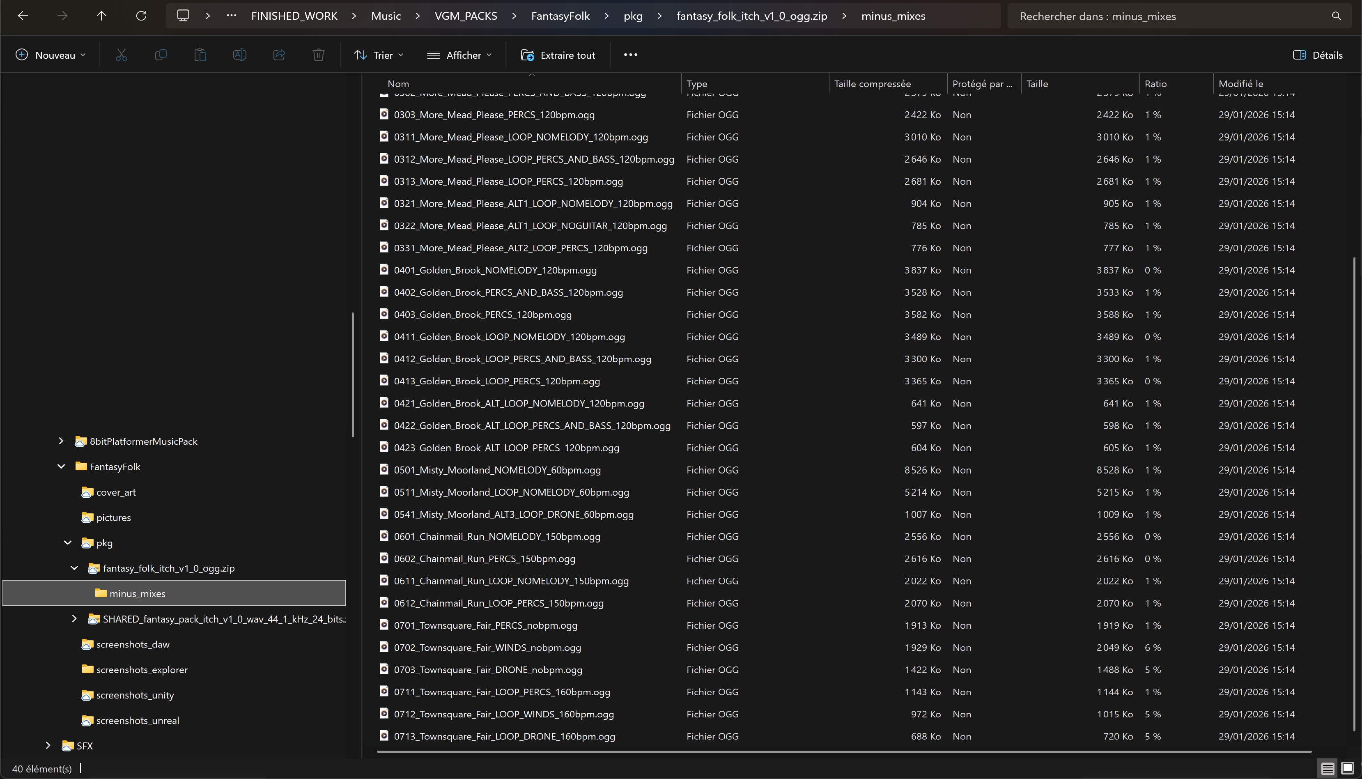Click the Delete trash icon

point(318,55)
